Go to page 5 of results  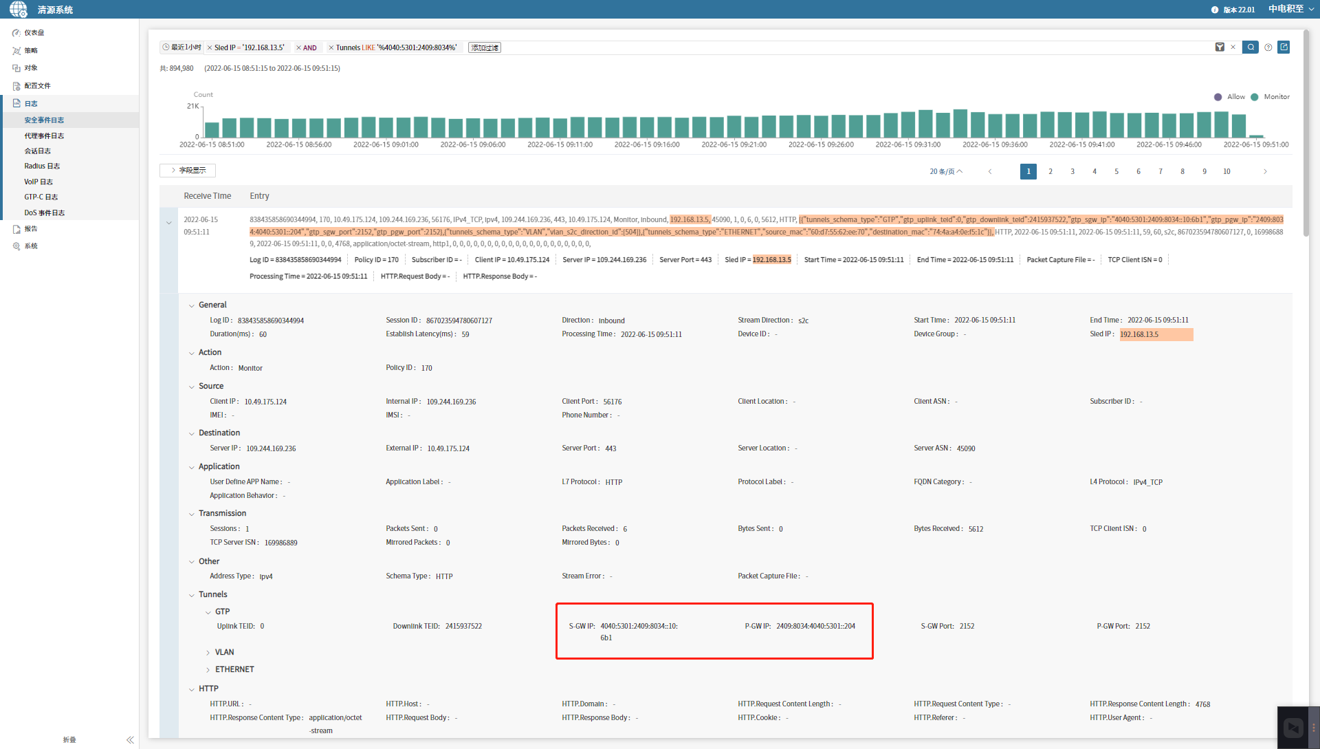[x=1116, y=172]
